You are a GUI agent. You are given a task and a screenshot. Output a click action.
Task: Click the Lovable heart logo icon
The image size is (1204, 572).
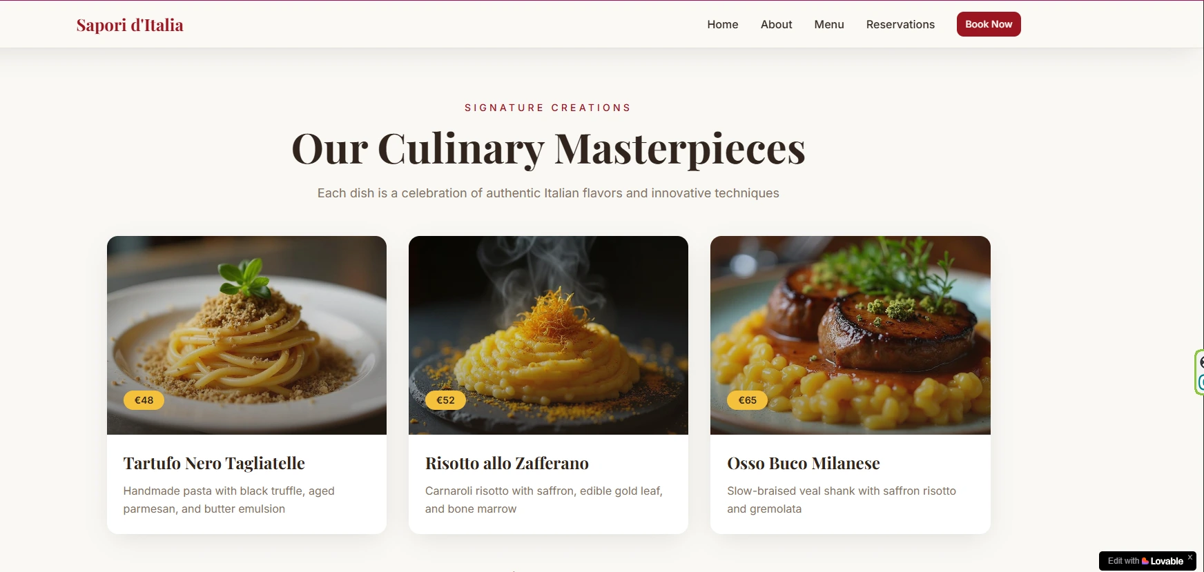1145,561
